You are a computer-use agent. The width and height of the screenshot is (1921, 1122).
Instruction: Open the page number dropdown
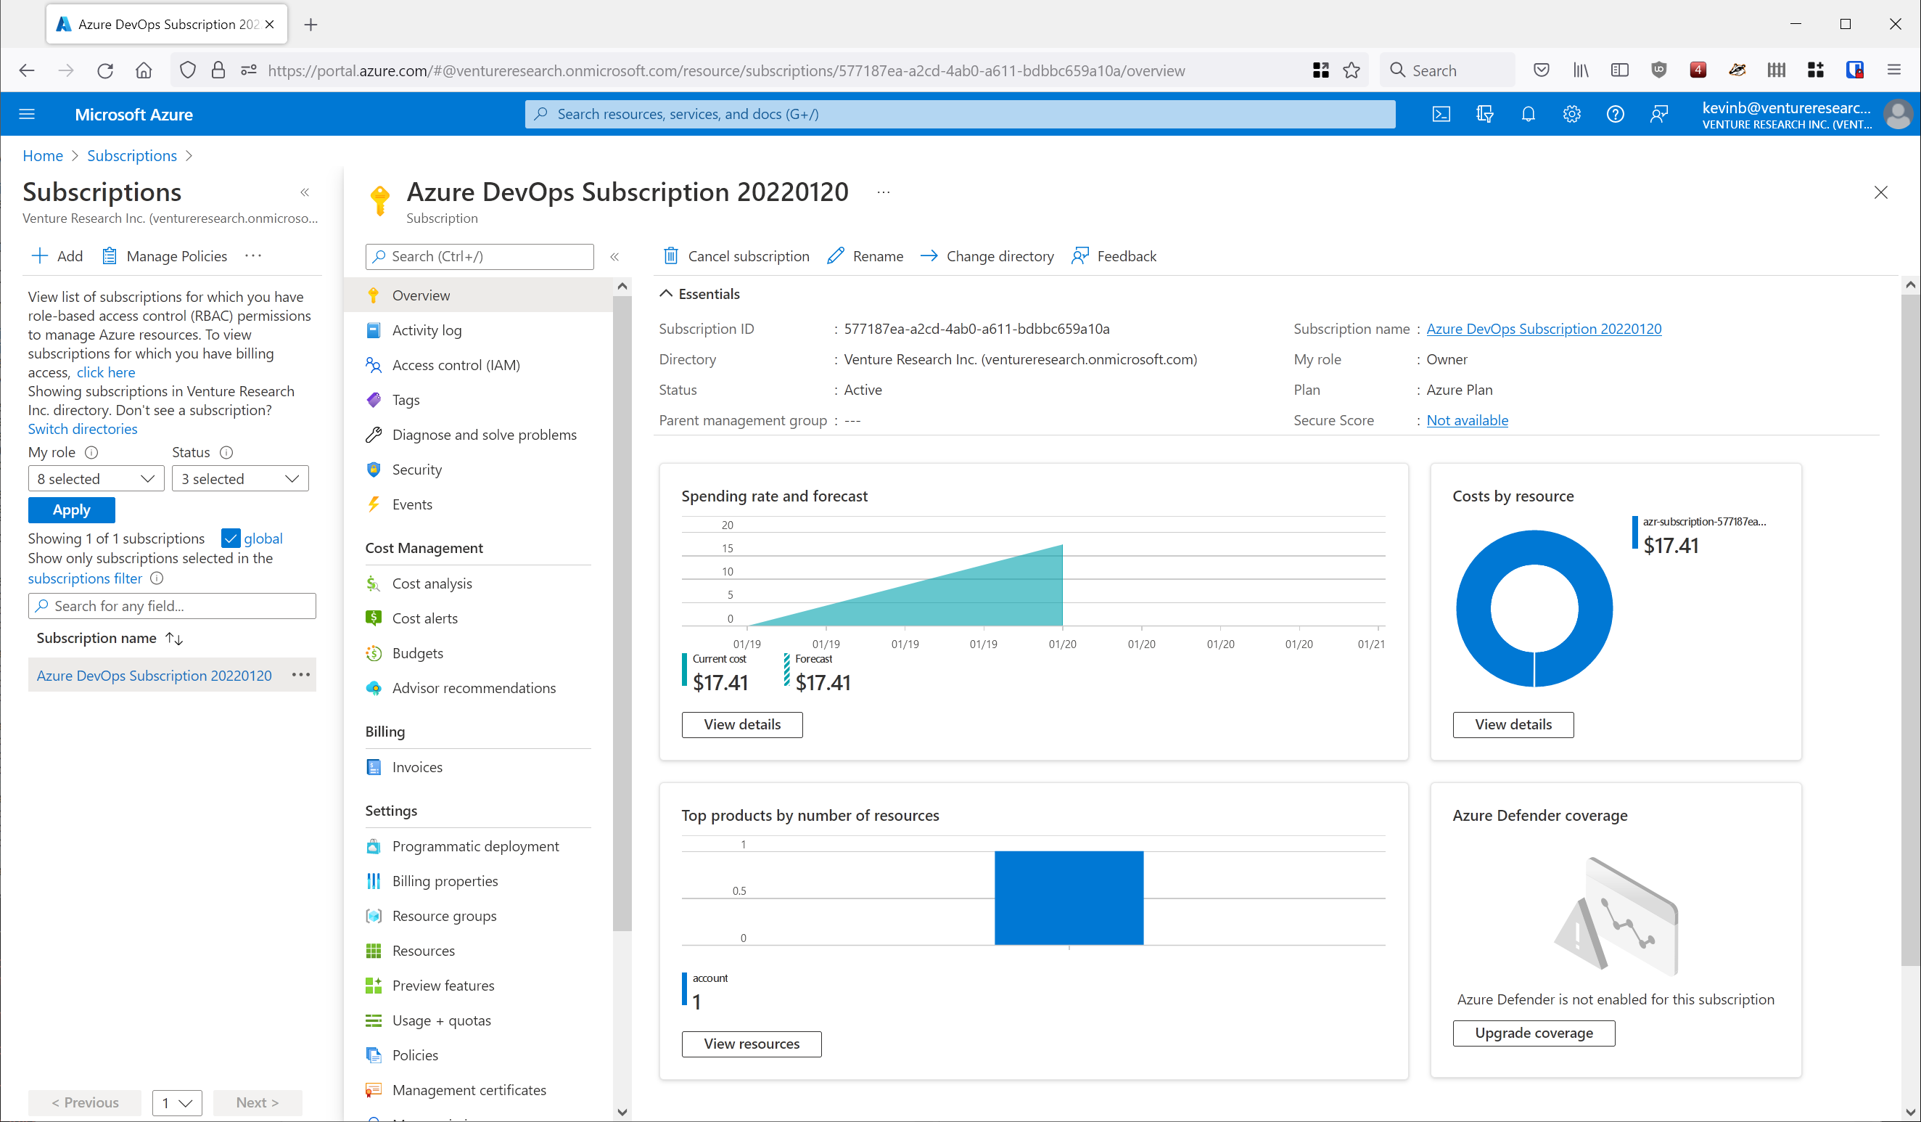[x=177, y=1103]
